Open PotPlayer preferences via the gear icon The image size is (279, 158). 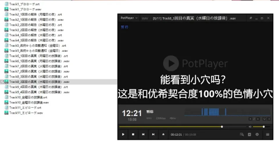click(257, 134)
